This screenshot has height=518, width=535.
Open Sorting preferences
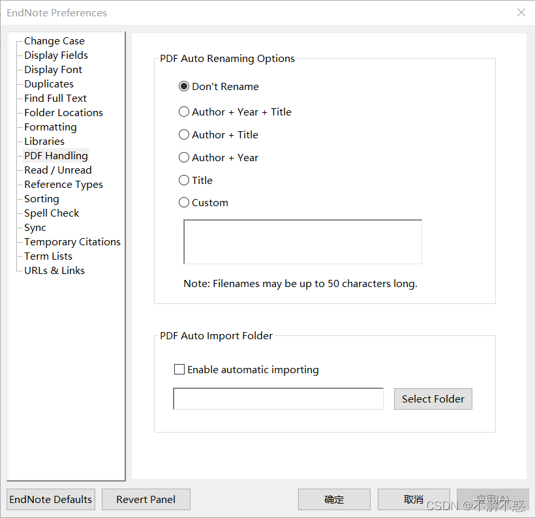click(x=42, y=198)
